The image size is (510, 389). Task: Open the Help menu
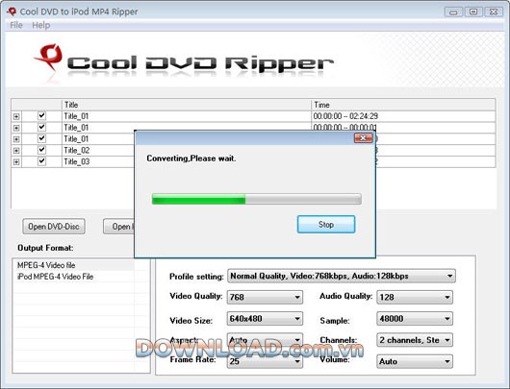(41, 25)
